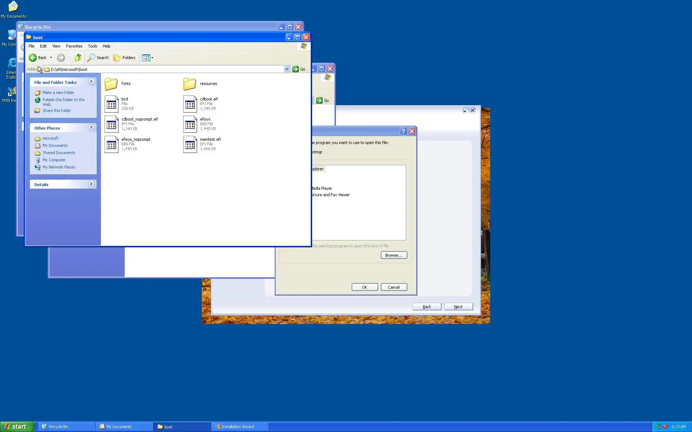Image resolution: width=692 pixels, height=432 pixels.
Task: Collapse the File and Folder Tasks panel
Action: click(92, 82)
